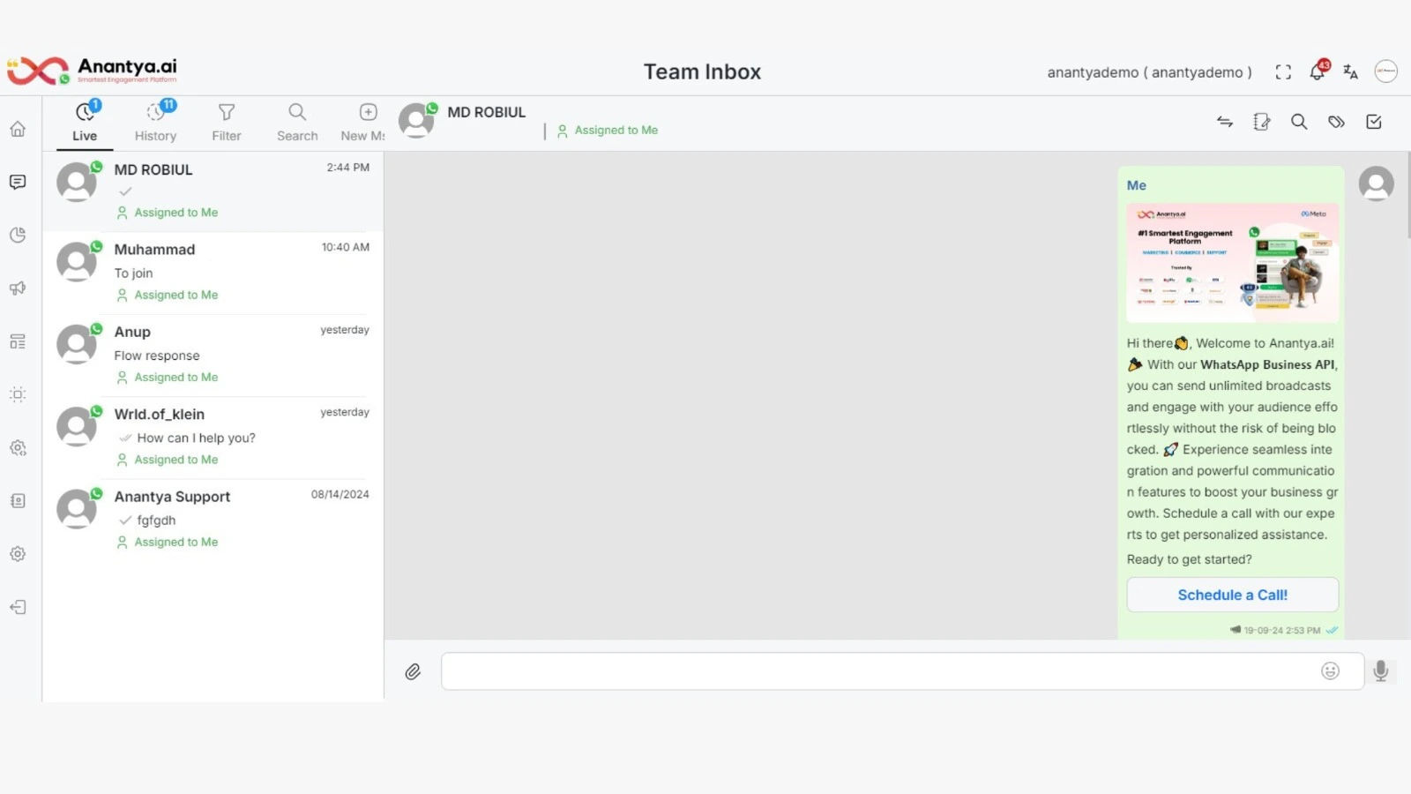Click the Team Inbox page title
The height and width of the screenshot is (794, 1411).
(x=702, y=71)
